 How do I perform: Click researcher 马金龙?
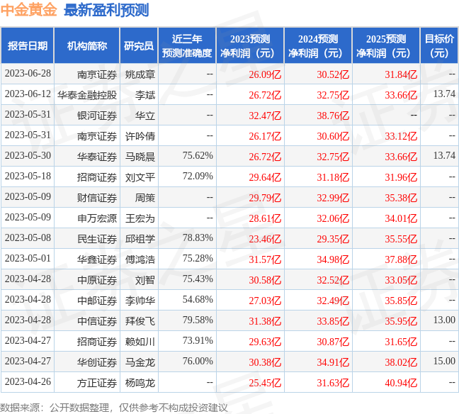pyautogui.click(x=140, y=362)
